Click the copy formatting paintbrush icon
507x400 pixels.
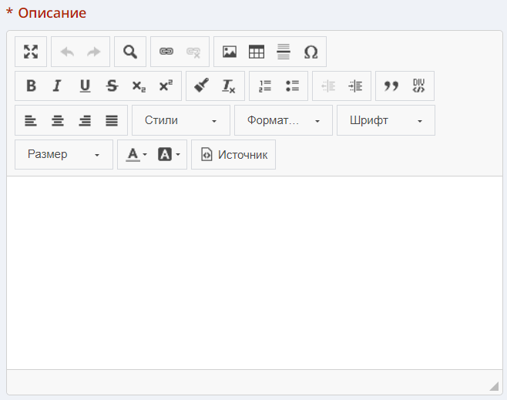click(x=202, y=86)
